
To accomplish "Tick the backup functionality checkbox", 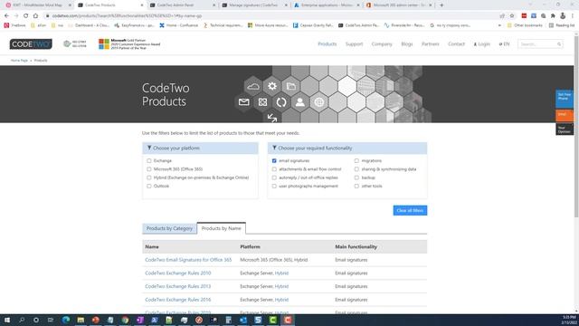I will point(356,177).
